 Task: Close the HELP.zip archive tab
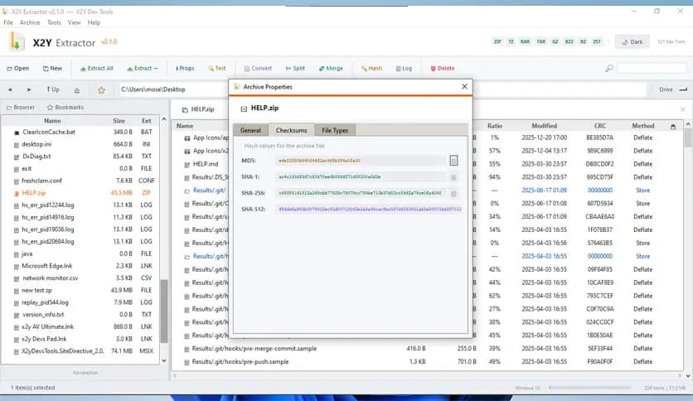(x=683, y=109)
